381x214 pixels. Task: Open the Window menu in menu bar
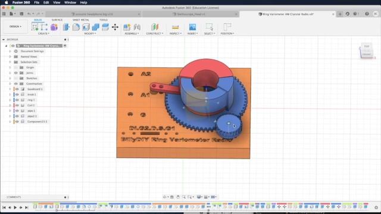(70, 2)
